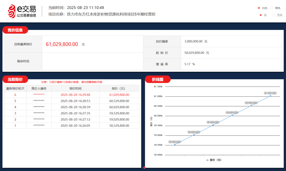Click the chart data point 61 029 800
286x171 pixels.
[270, 96]
